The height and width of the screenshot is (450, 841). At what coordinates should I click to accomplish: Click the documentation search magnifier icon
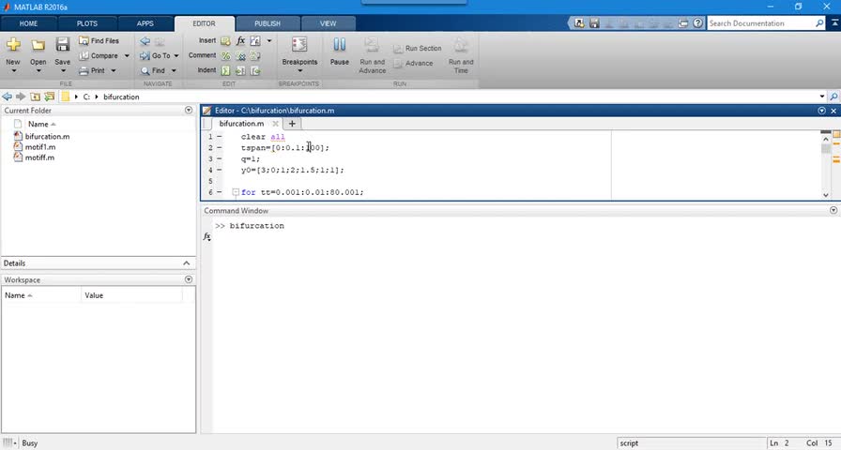click(819, 23)
